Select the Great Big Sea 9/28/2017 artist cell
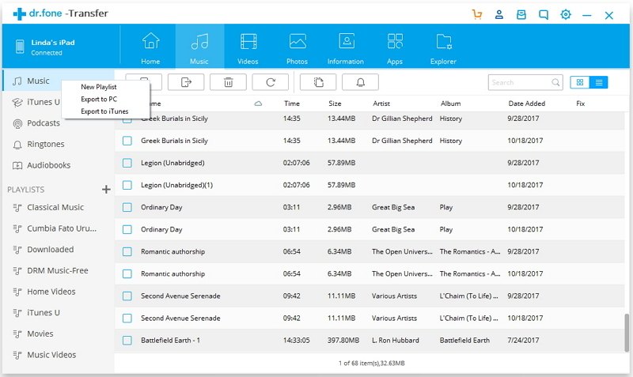 pos(393,207)
